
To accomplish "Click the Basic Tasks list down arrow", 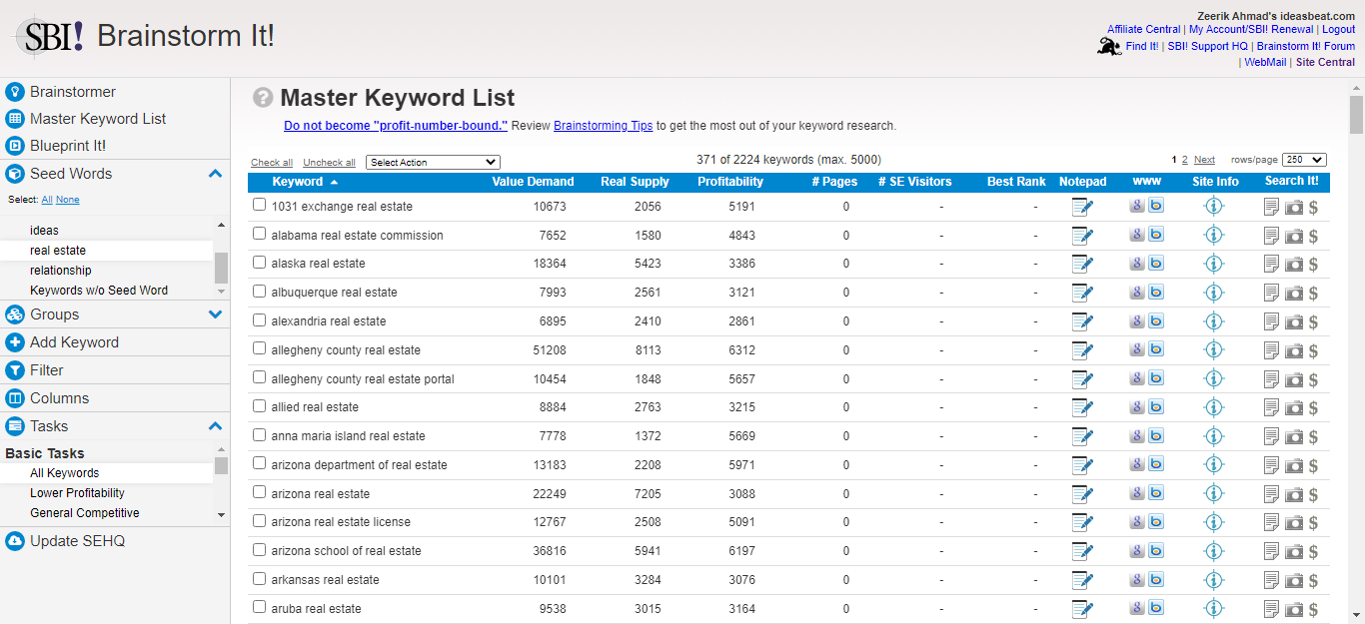I will click(x=221, y=515).
